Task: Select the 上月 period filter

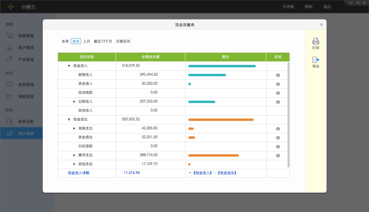Action: [x=87, y=41]
